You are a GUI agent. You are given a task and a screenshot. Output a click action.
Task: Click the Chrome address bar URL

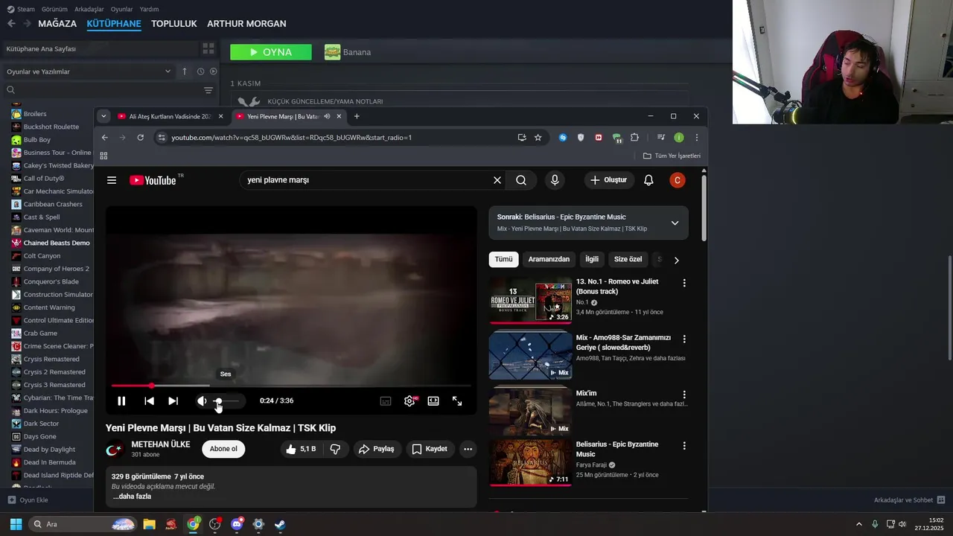(x=291, y=138)
